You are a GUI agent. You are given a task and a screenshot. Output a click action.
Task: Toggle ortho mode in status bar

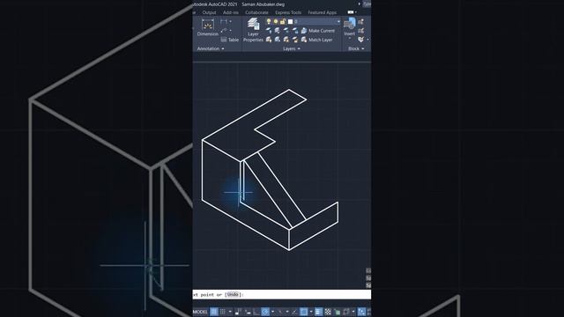(256, 312)
